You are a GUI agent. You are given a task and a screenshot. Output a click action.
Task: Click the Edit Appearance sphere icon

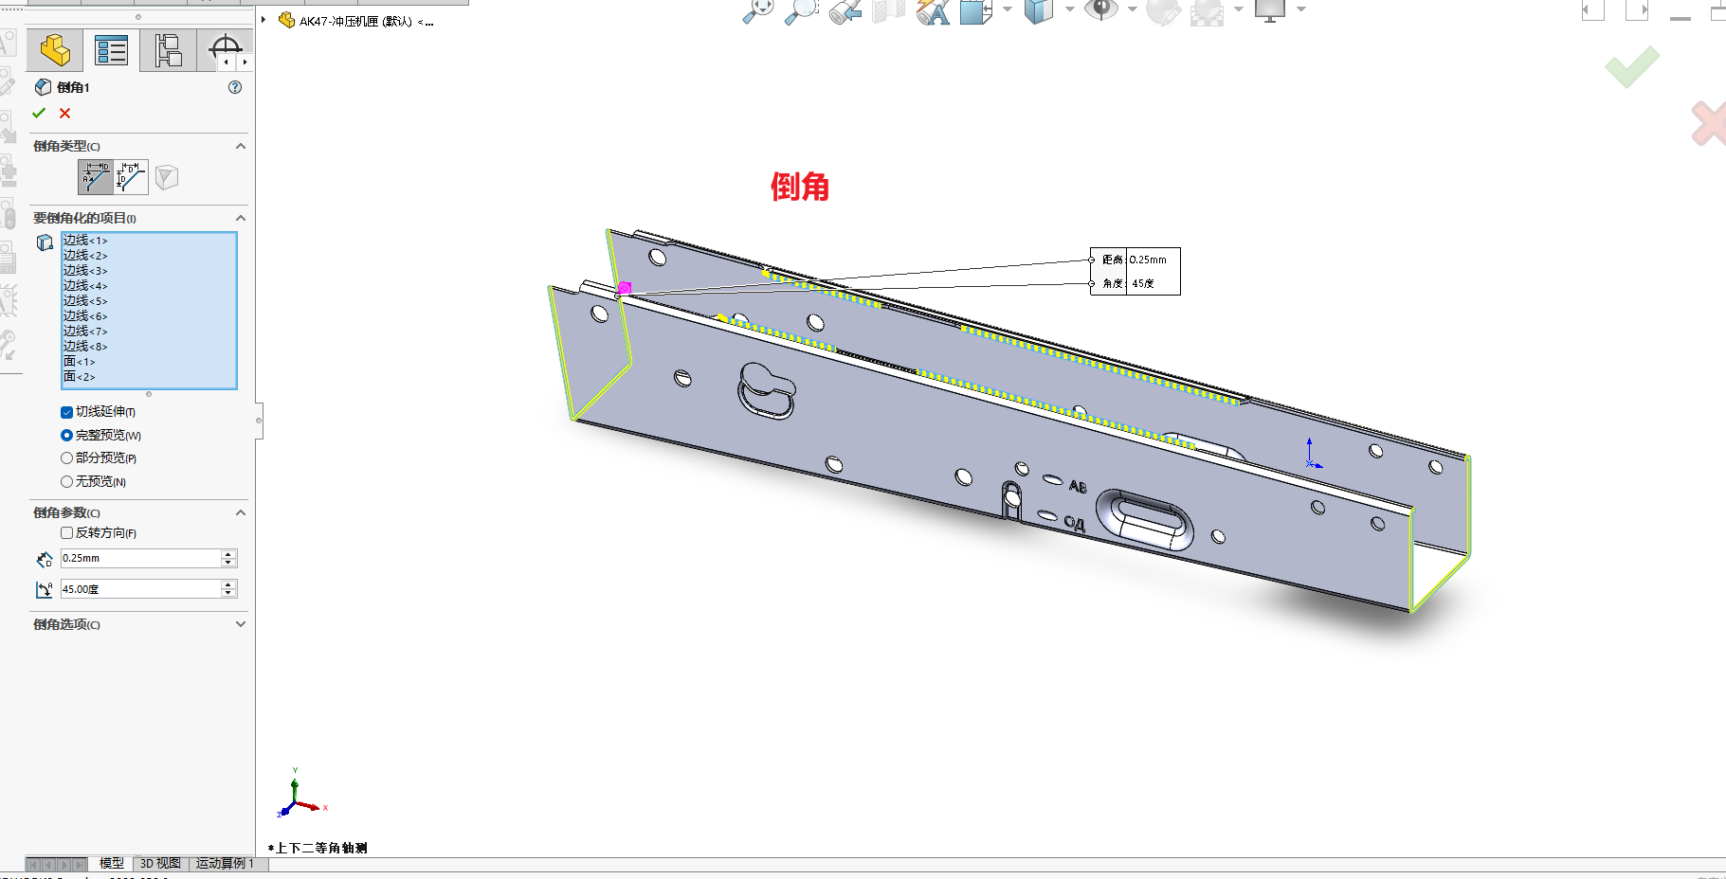tap(1163, 11)
